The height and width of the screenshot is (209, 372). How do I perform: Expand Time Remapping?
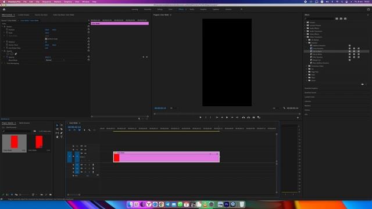coord(2,63)
